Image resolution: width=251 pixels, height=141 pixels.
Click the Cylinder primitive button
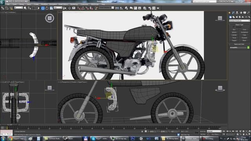point(234,35)
